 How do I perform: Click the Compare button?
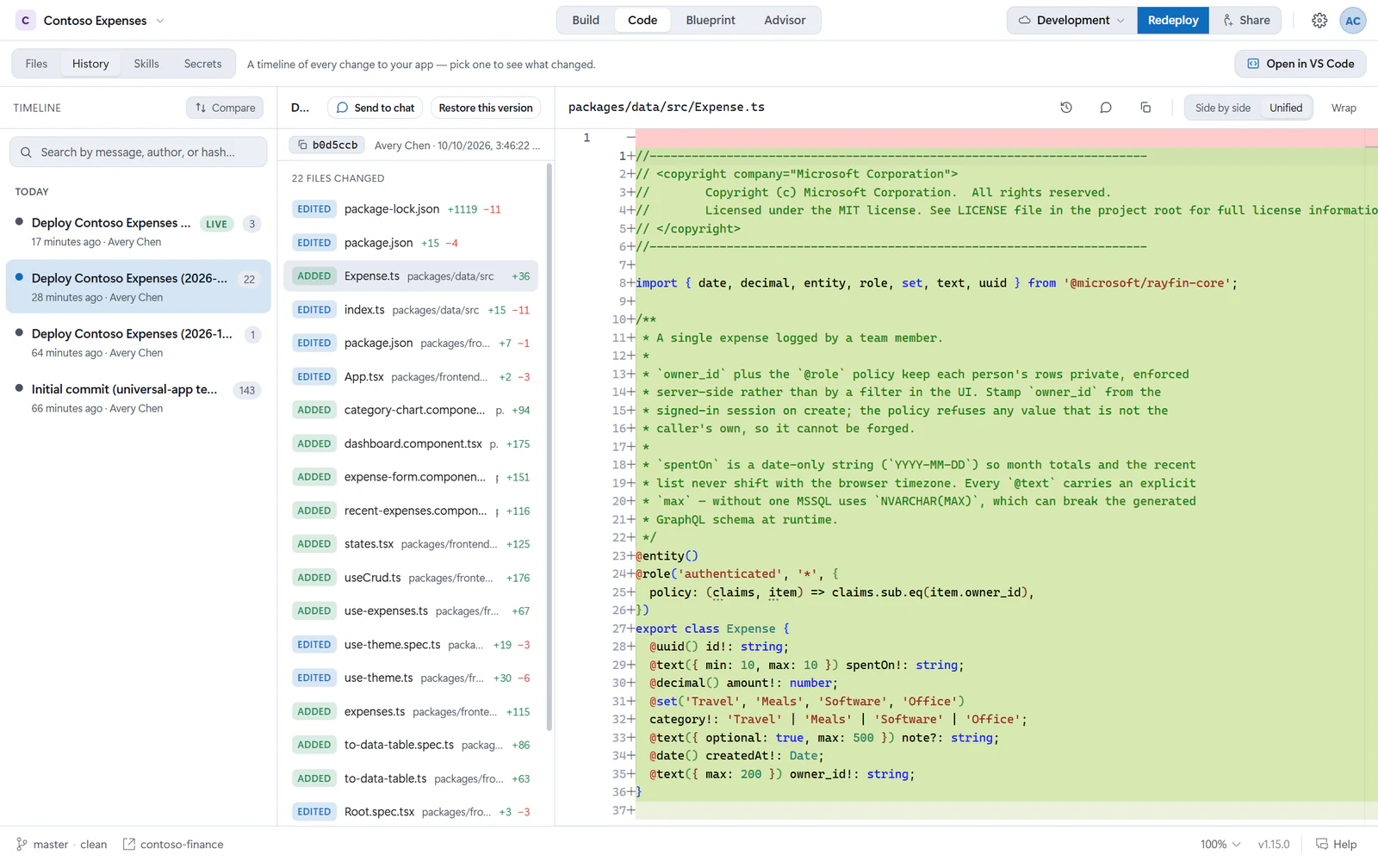(225, 108)
